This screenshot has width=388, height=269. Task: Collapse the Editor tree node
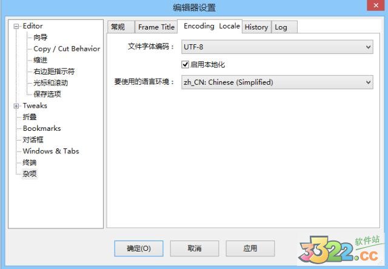click(16, 26)
